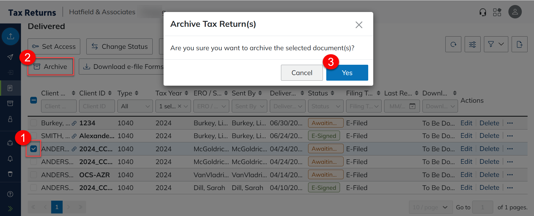
Task: Click the Client ID filter input field
Action: pyautogui.click(x=97, y=106)
